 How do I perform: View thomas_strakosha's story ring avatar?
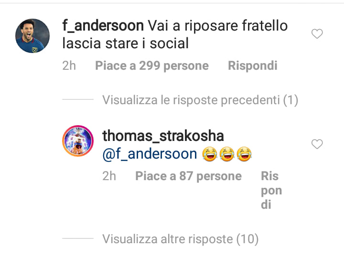[x=78, y=141]
